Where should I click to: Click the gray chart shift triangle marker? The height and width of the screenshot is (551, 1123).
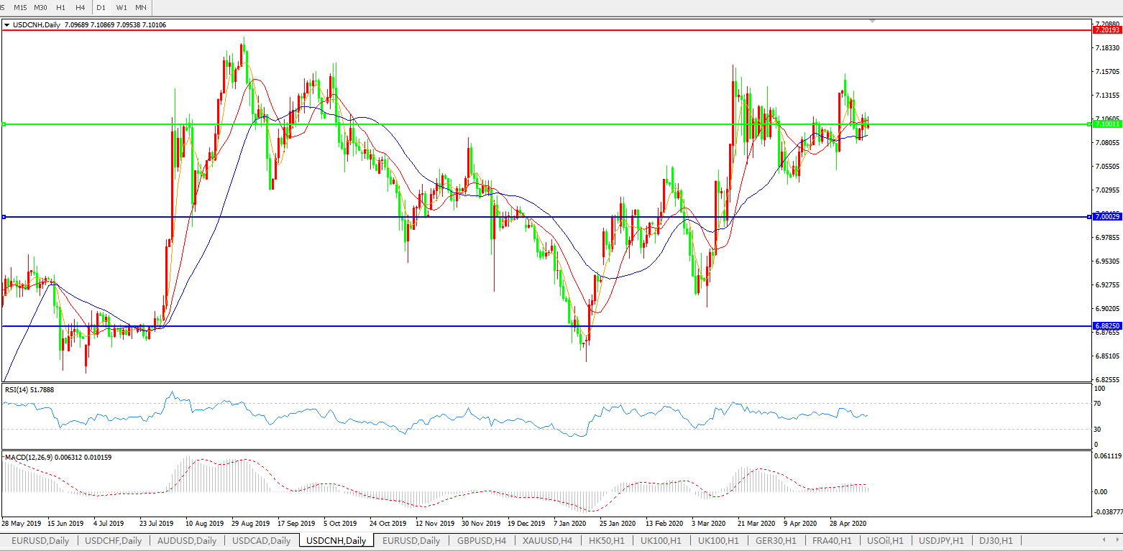(x=873, y=22)
